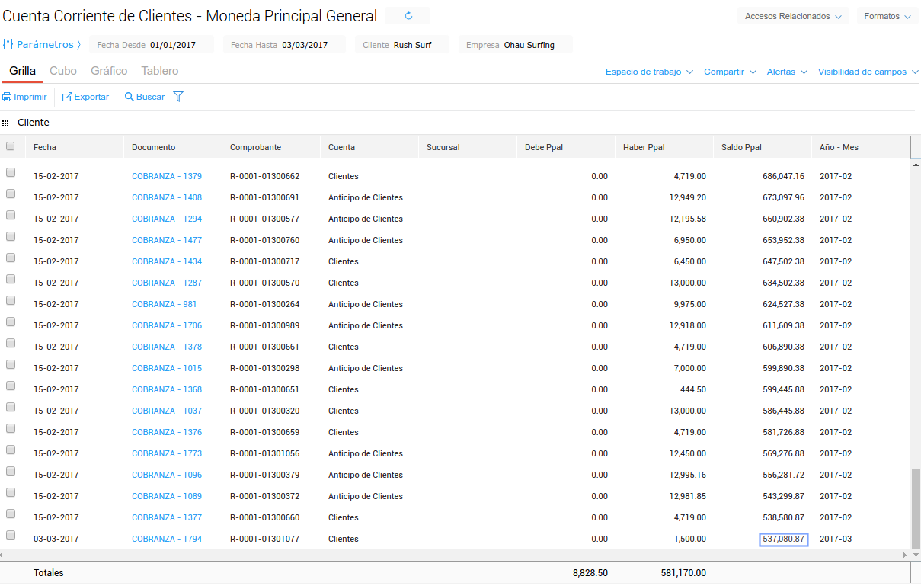Expand the Accesos Relacionados dropdown
This screenshot has height=586, width=921.
coord(793,16)
